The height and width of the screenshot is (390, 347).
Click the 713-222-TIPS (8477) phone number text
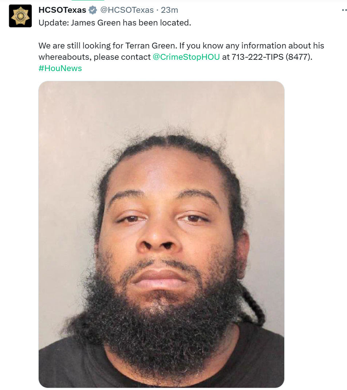coord(272,57)
